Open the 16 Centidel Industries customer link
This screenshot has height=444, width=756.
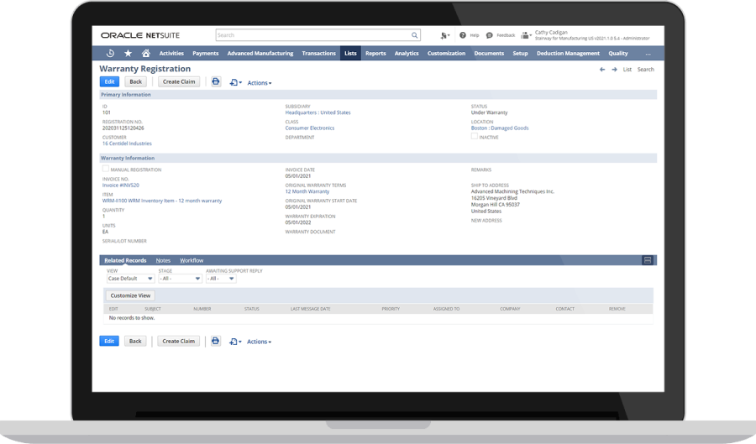point(127,144)
